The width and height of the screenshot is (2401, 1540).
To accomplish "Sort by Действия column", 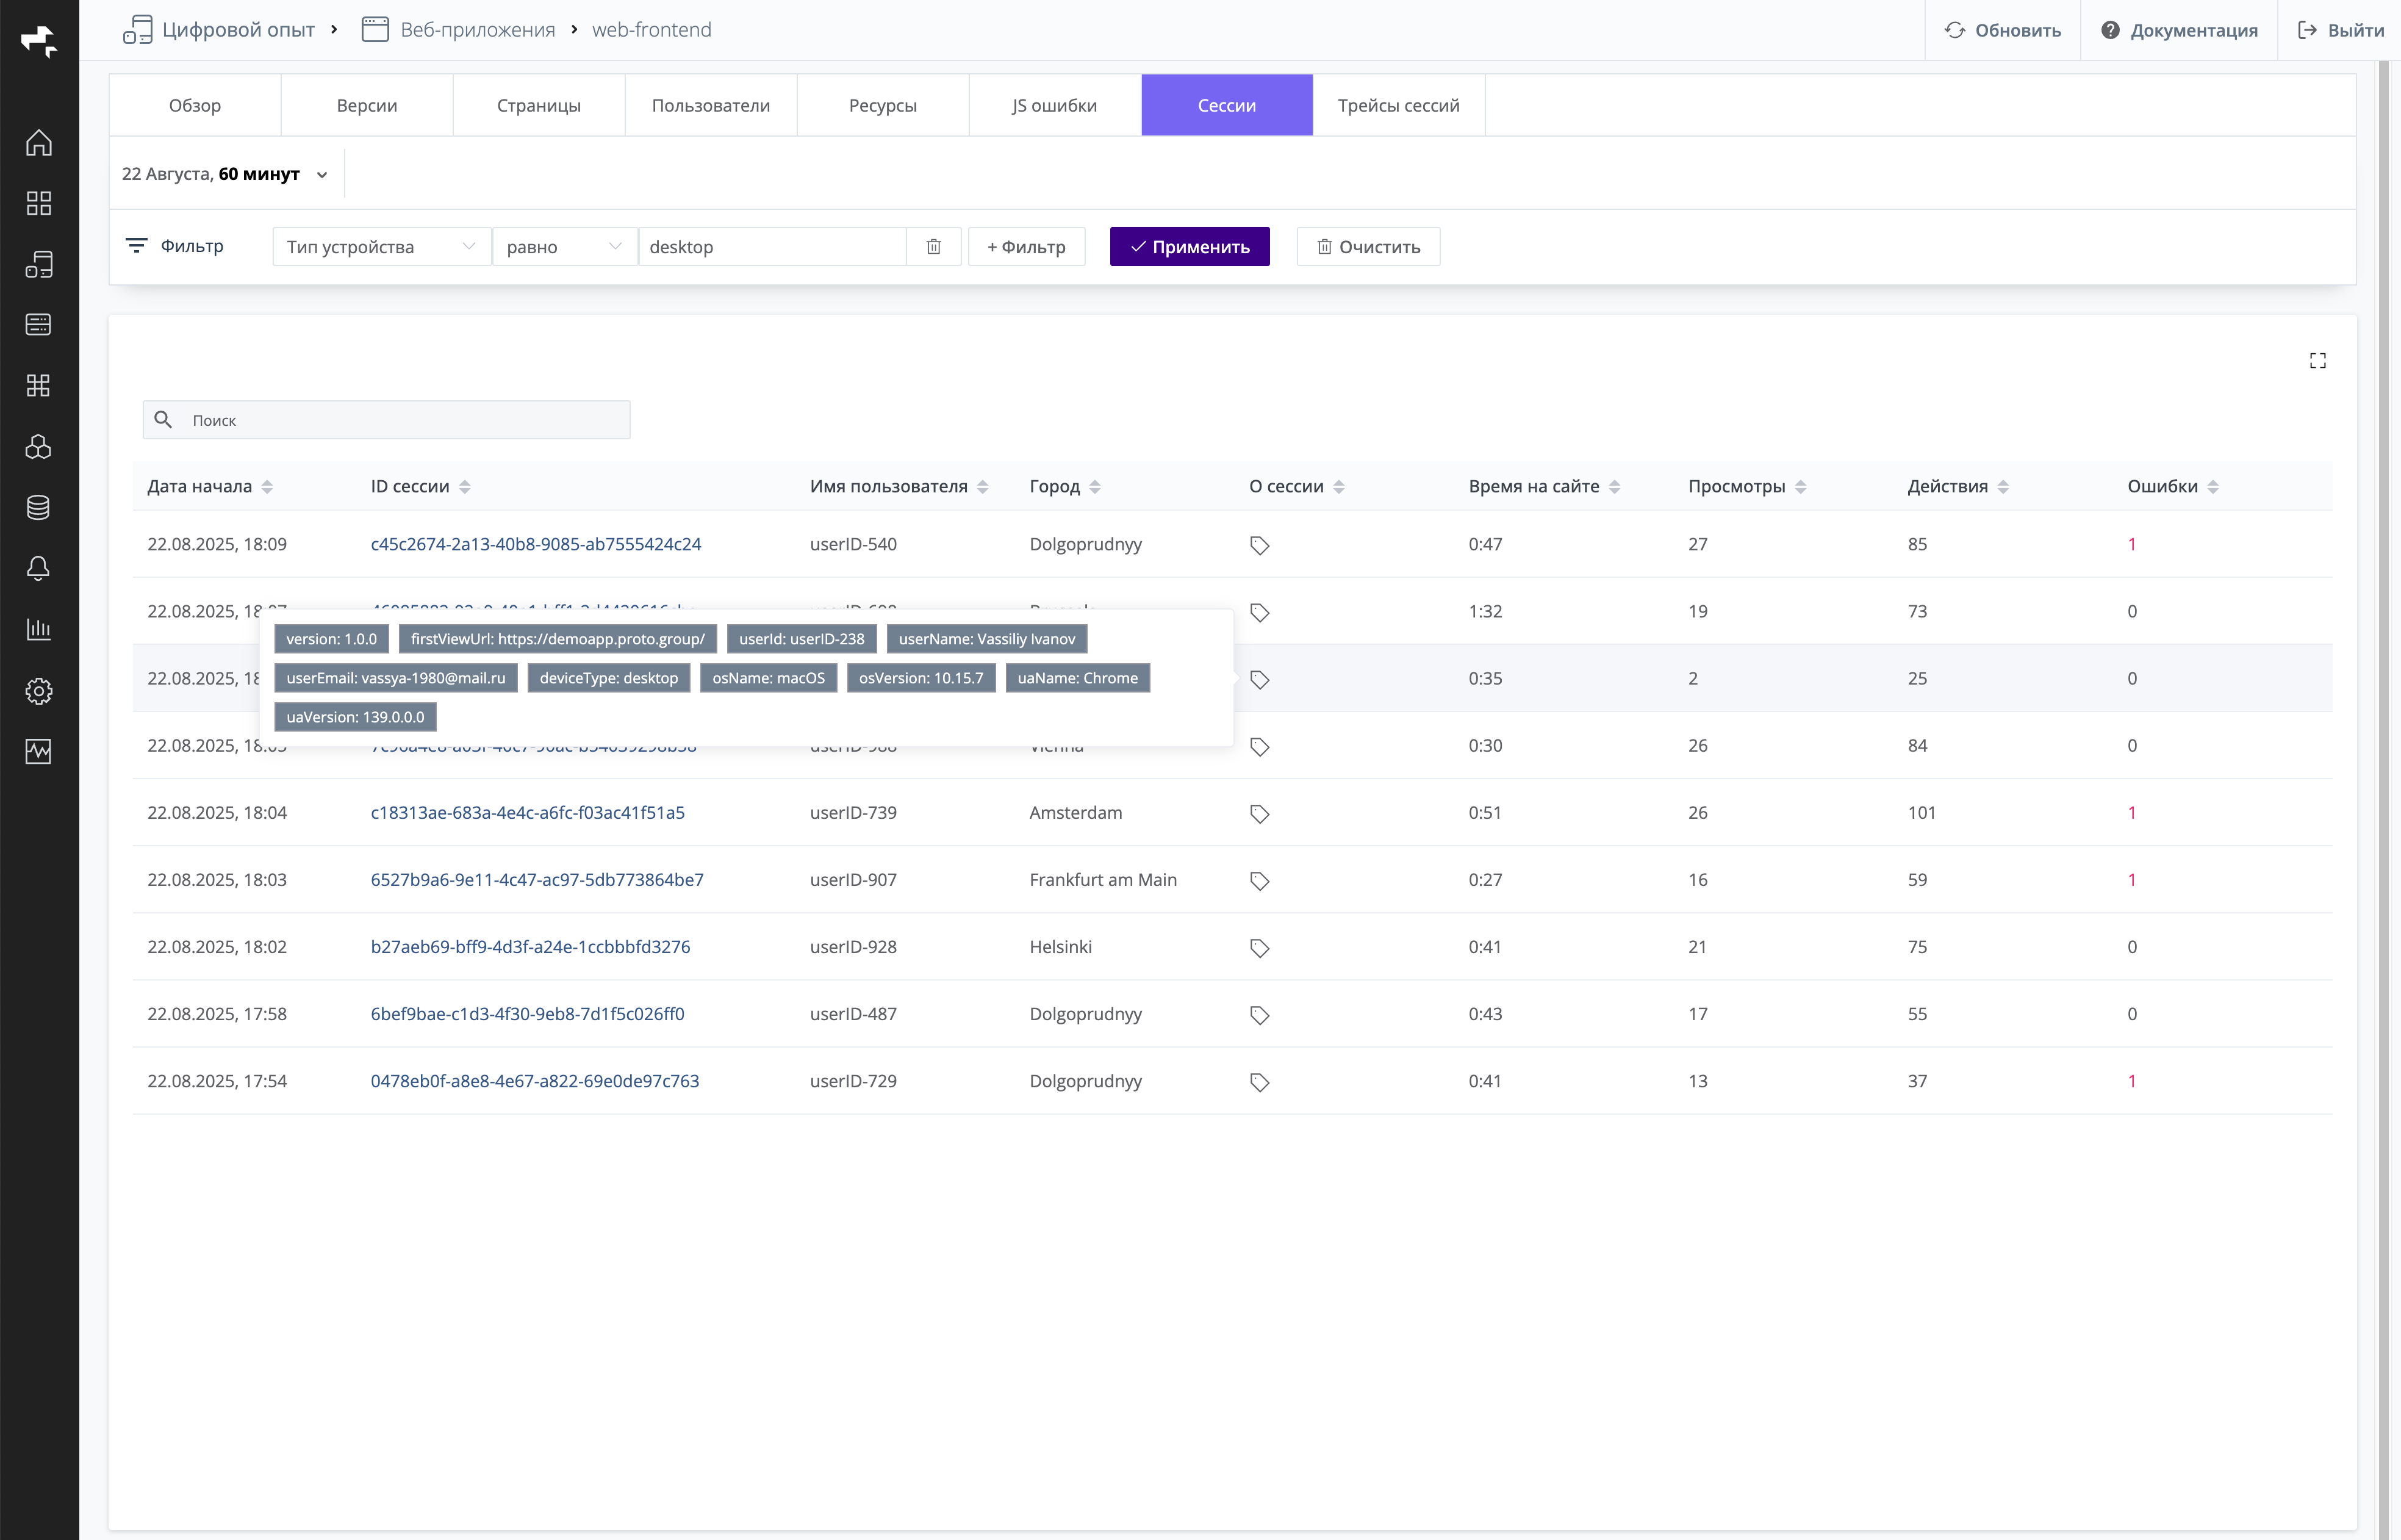I will 2003,487.
